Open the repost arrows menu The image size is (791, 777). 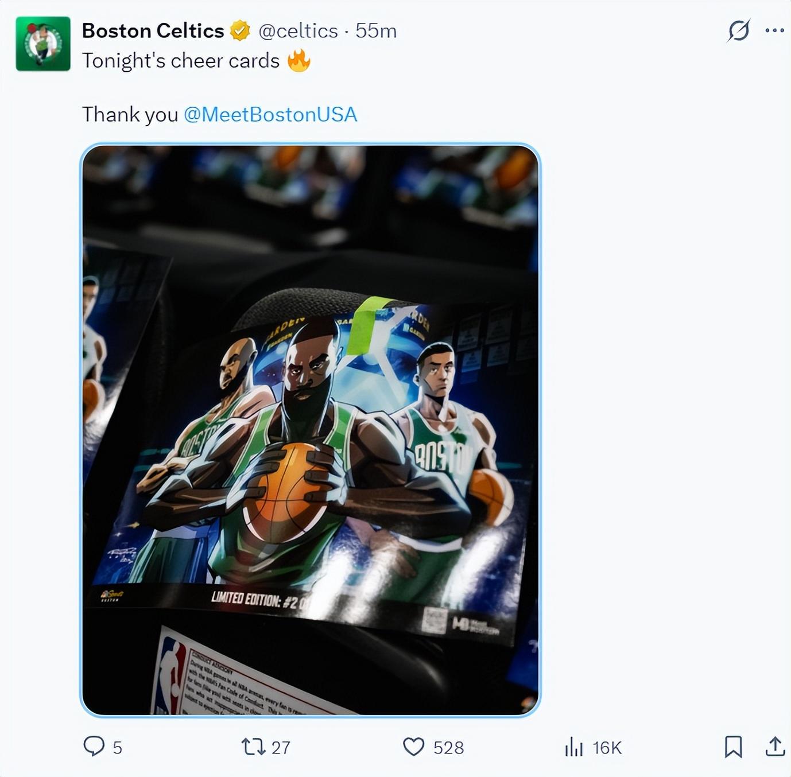click(253, 747)
